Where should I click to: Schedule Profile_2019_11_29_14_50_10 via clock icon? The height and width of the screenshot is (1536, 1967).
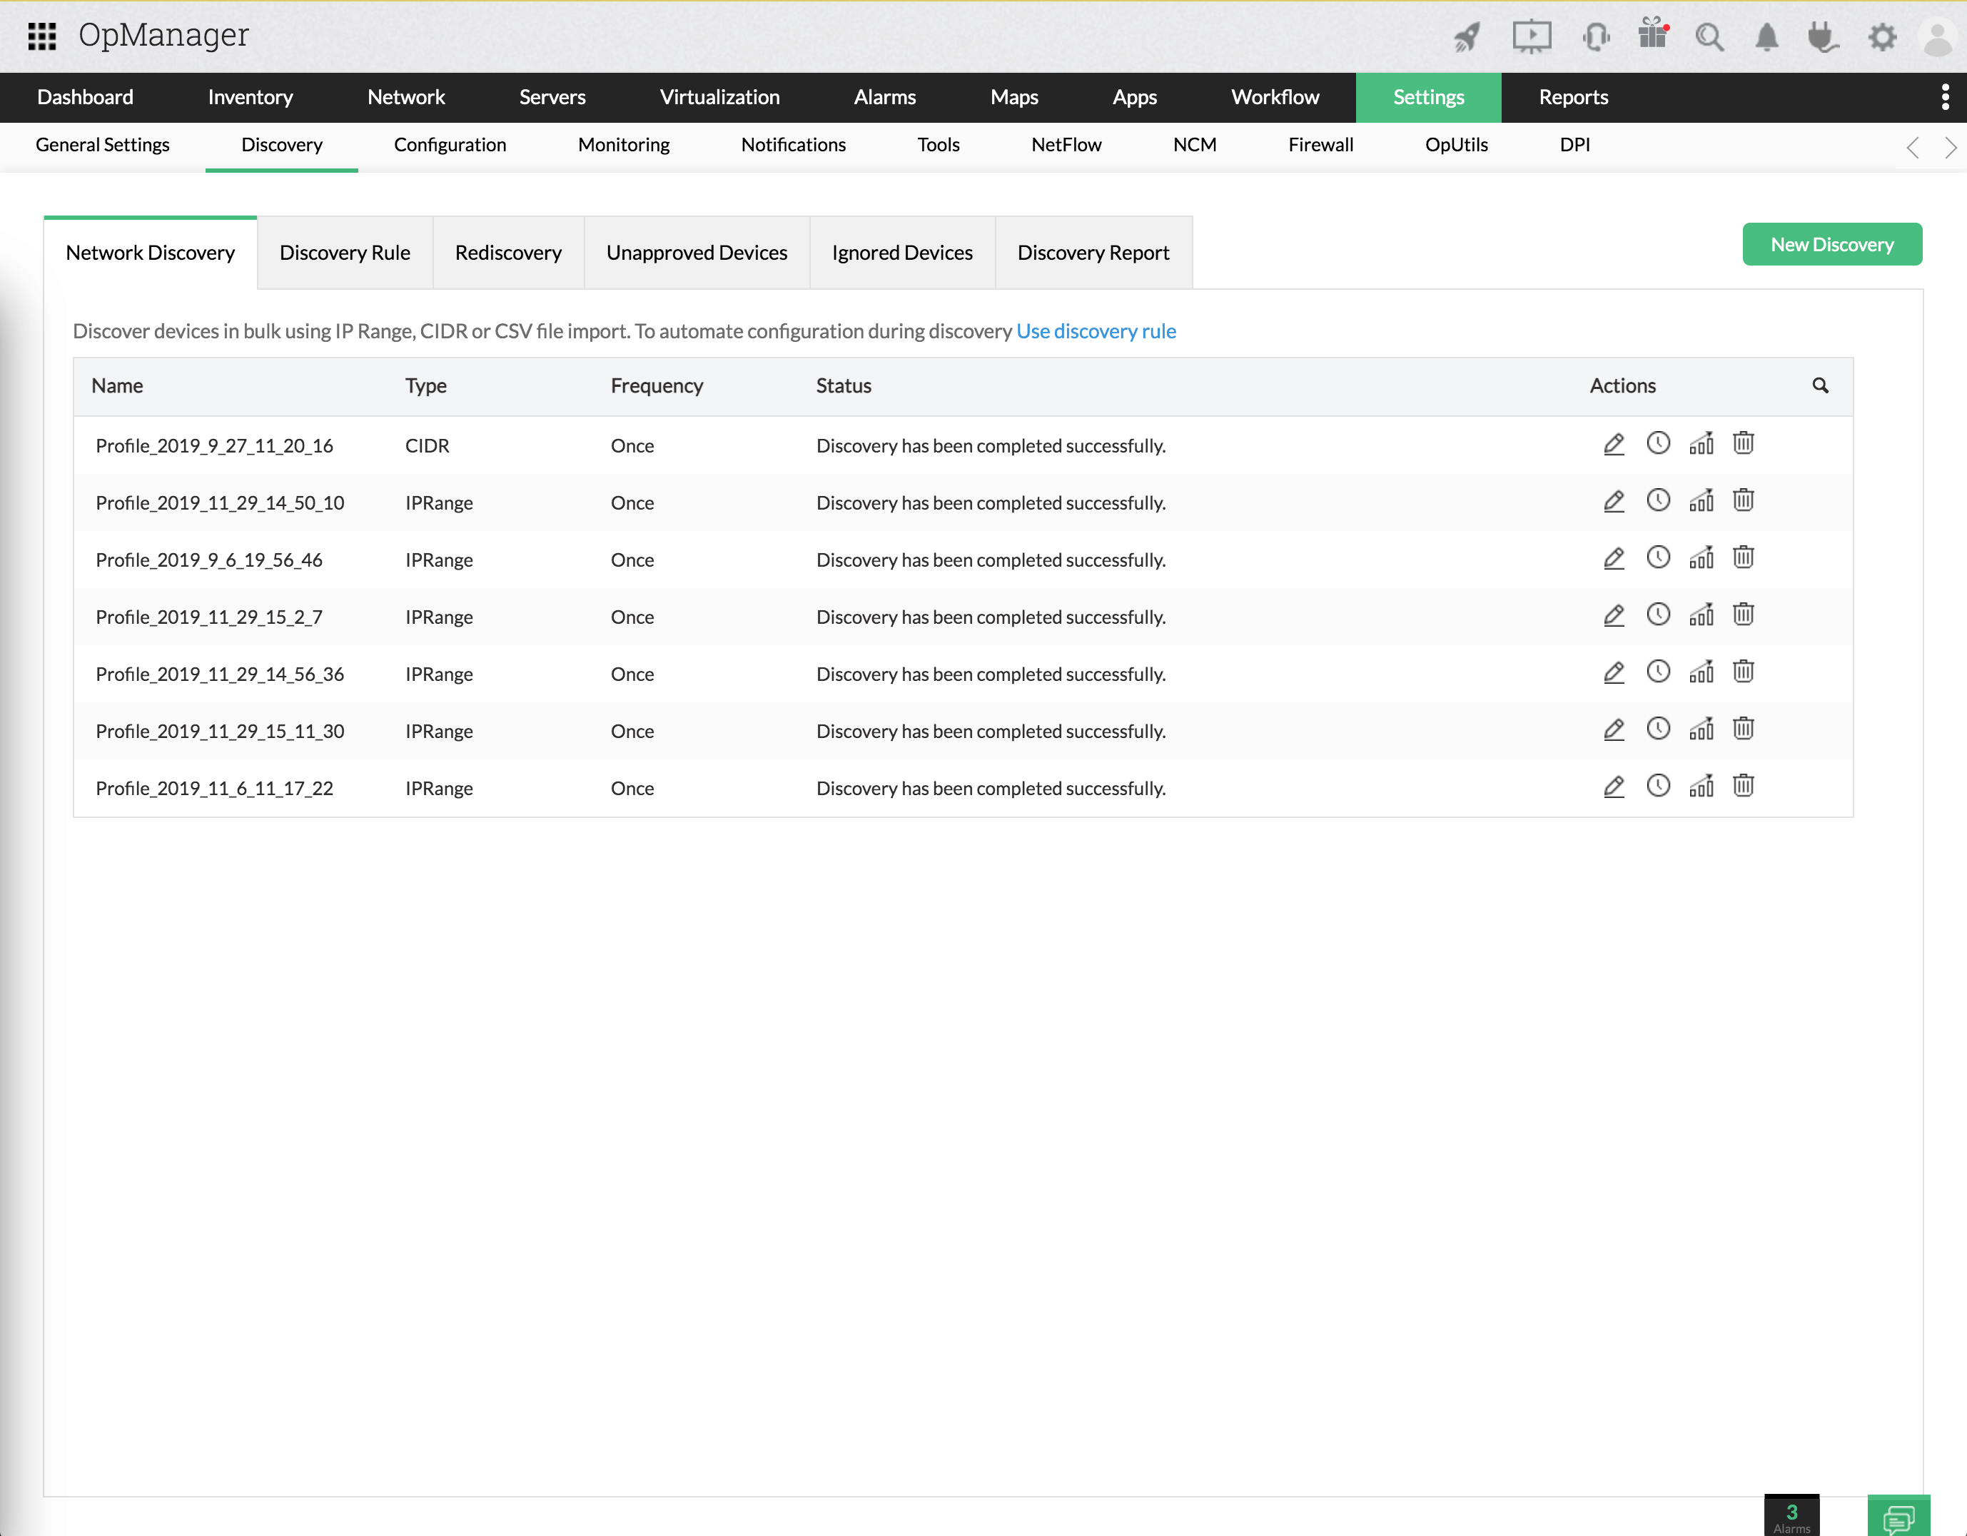click(x=1657, y=501)
